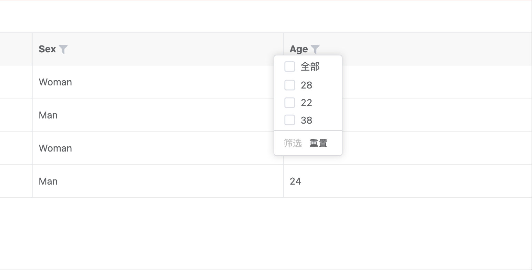Open the Sex column filter icon
The height and width of the screenshot is (270, 532).
coord(63,49)
